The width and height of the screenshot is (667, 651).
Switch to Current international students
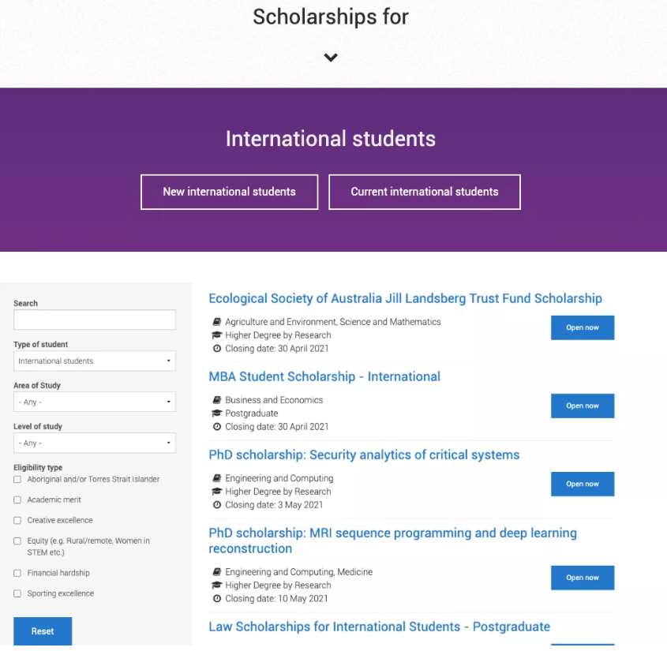pos(425,192)
